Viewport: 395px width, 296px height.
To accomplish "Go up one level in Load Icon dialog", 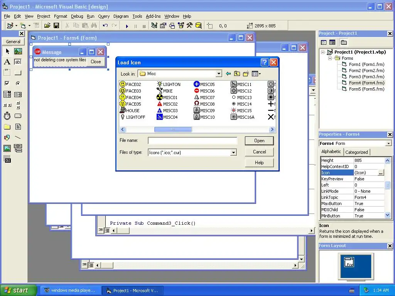I will (237, 74).
